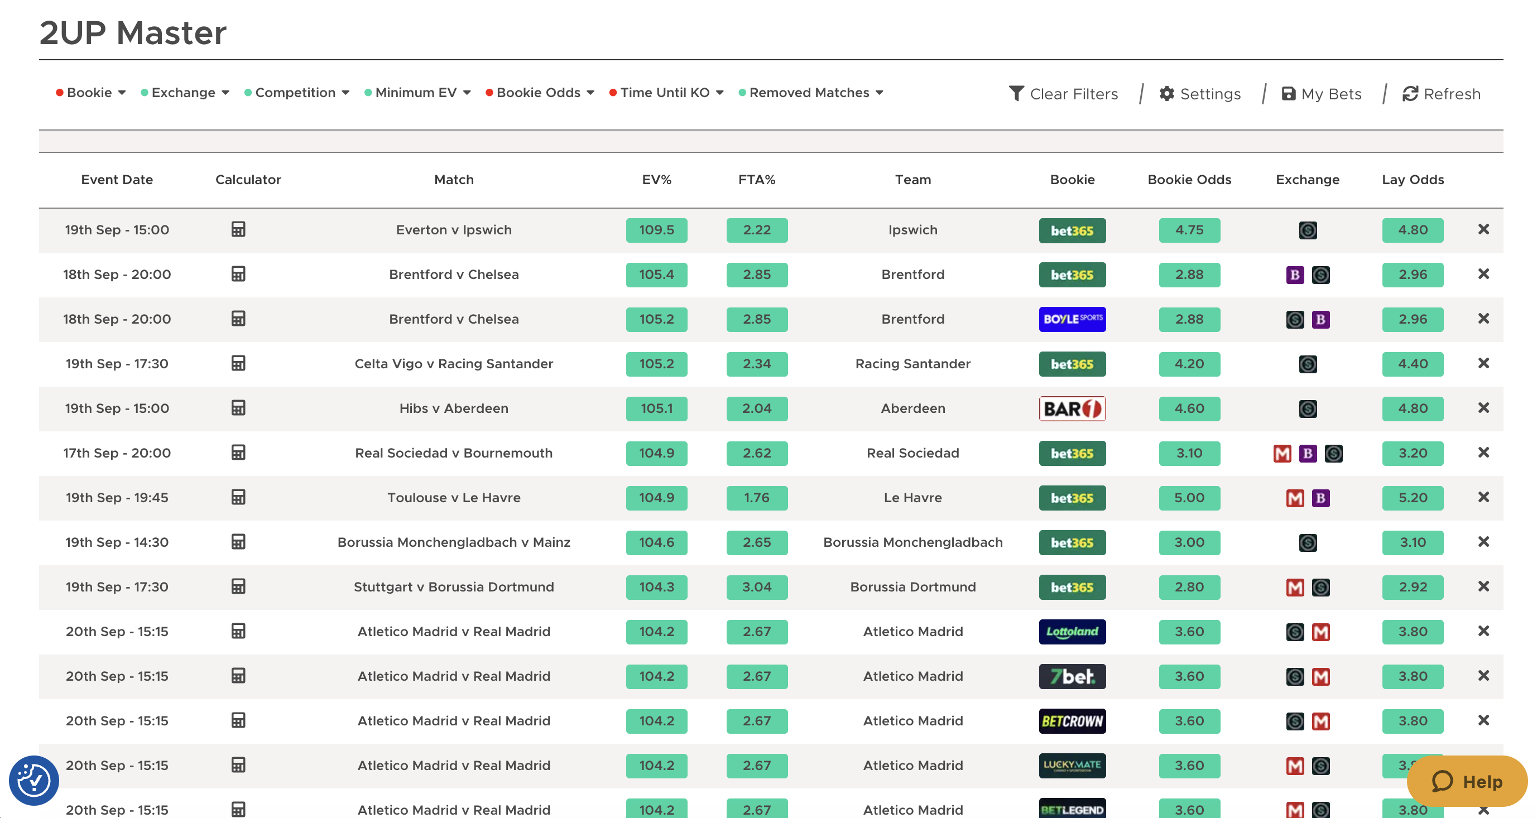Open Settings
1537x818 pixels.
tap(1200, 94)
